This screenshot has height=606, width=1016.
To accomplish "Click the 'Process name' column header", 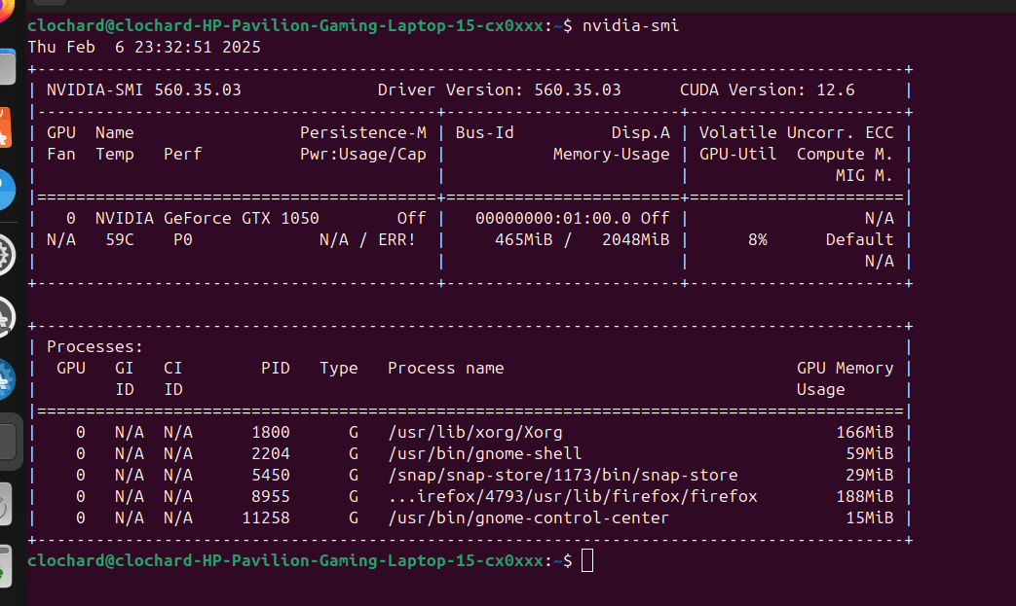I will point(446,368).
